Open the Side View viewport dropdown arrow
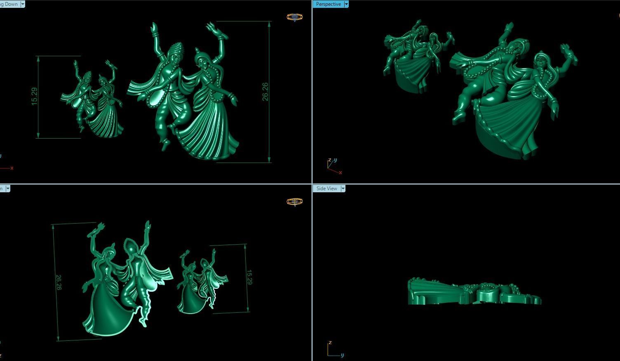The height and width of the screenshot is (361, 620). [x=343, y=189]
